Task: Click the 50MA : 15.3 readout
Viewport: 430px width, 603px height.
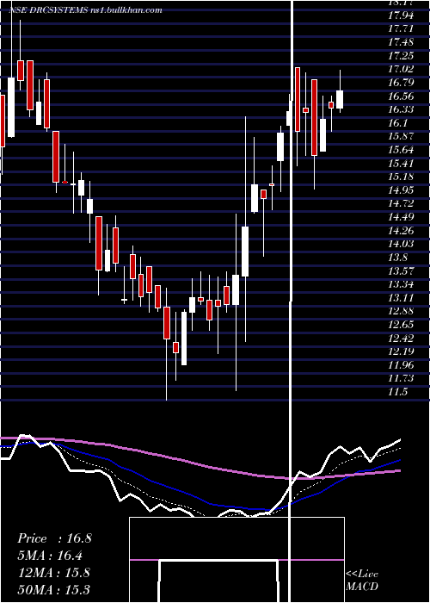Action: [54, 589]
